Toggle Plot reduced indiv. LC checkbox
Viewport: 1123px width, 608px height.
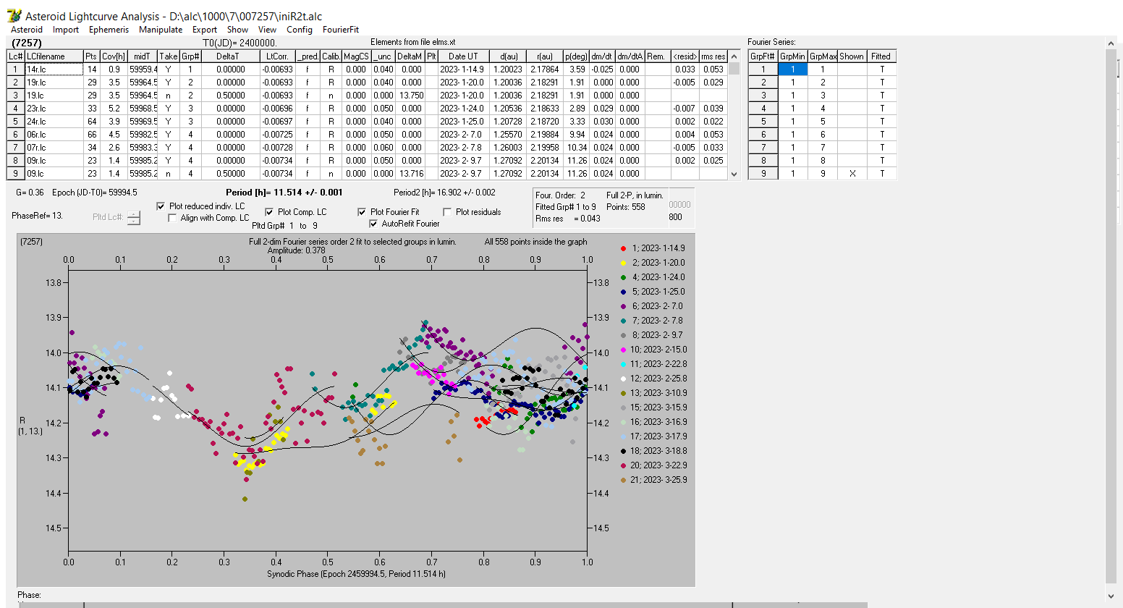161,206
